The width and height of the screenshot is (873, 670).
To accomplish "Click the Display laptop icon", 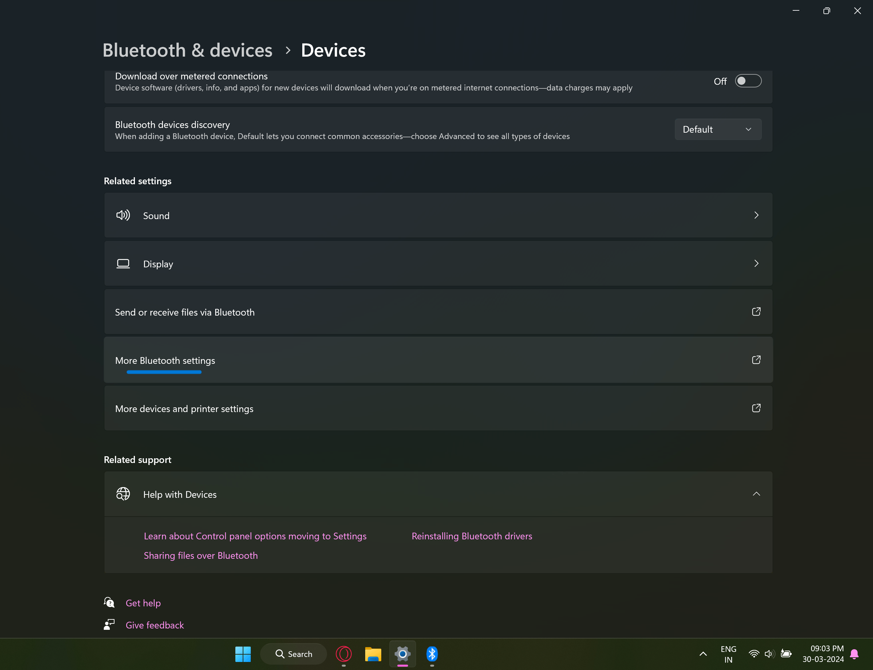I will coord(123,264).
